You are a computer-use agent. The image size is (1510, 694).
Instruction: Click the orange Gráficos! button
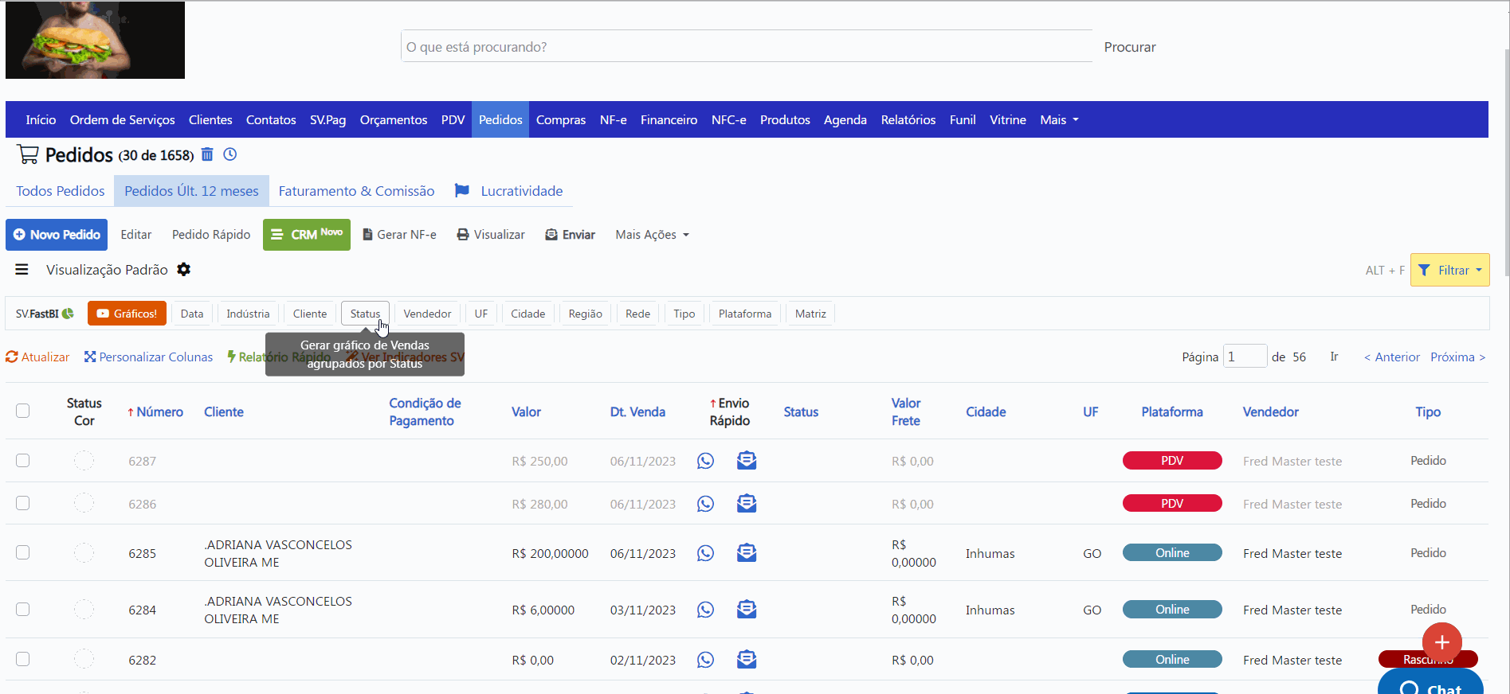click(127, 314)
